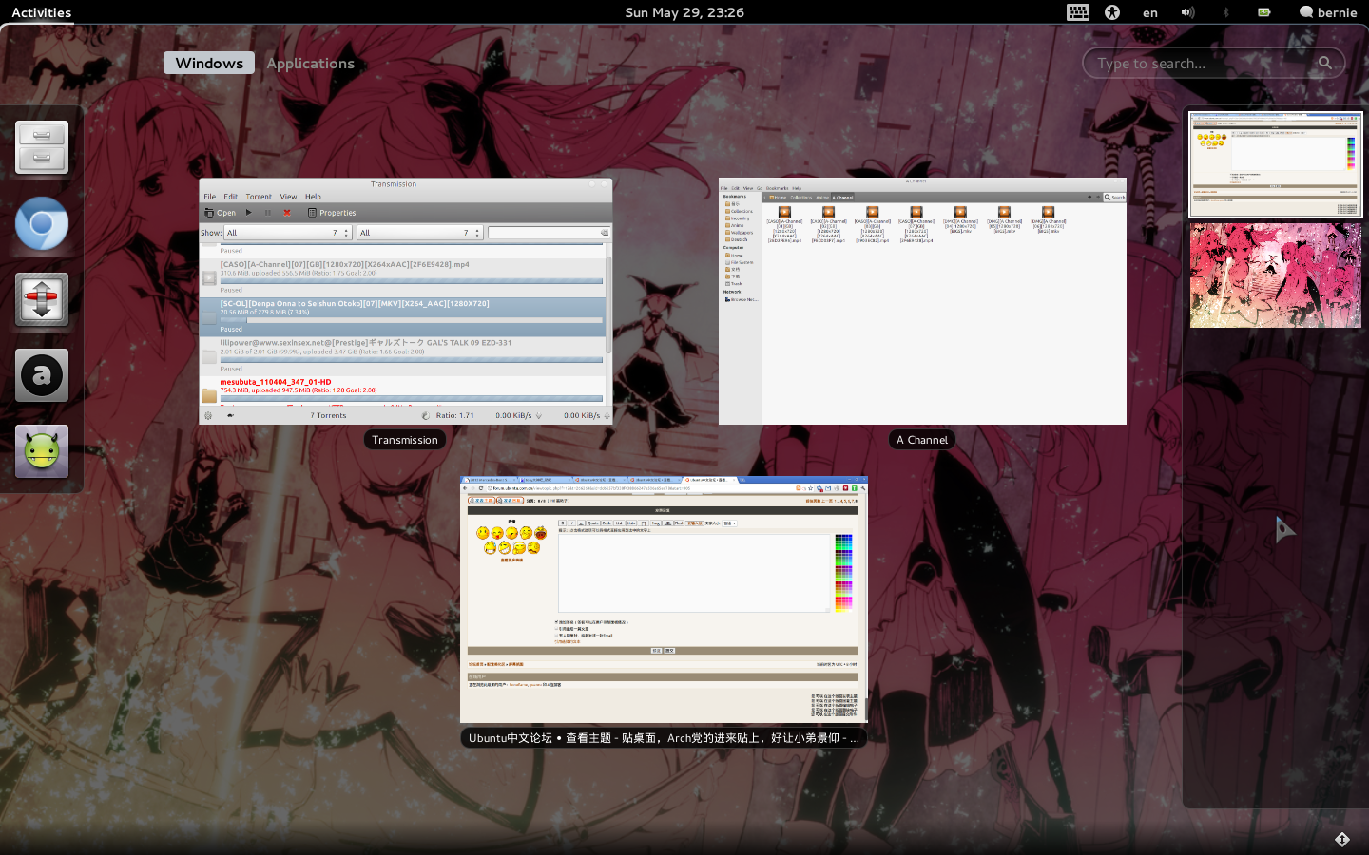Click the Denpa Onna torrent progress bar
This screenshot has width=1369, height=855.
point(411,320)
